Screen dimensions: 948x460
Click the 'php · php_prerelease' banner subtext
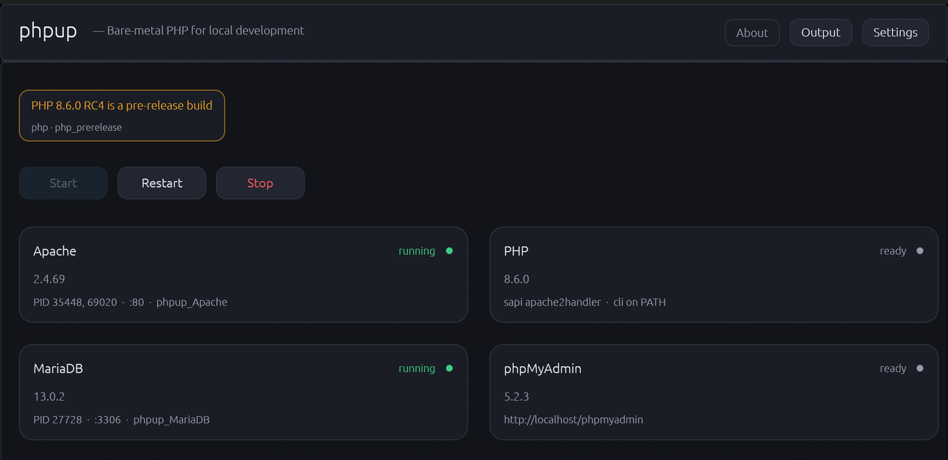coord(76,128)
